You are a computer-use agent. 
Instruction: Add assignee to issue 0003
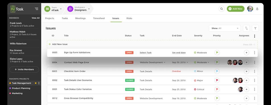(247, 71)
